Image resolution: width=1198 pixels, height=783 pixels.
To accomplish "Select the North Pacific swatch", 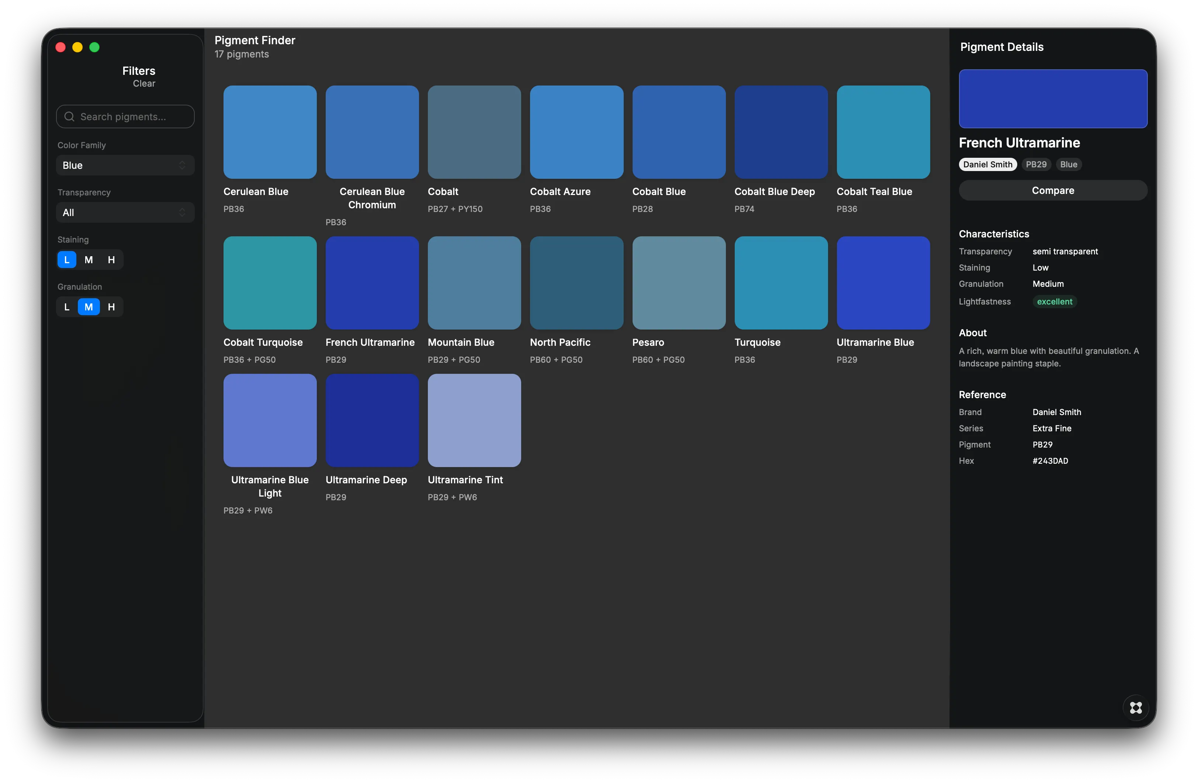I will (x=577, y=283).
